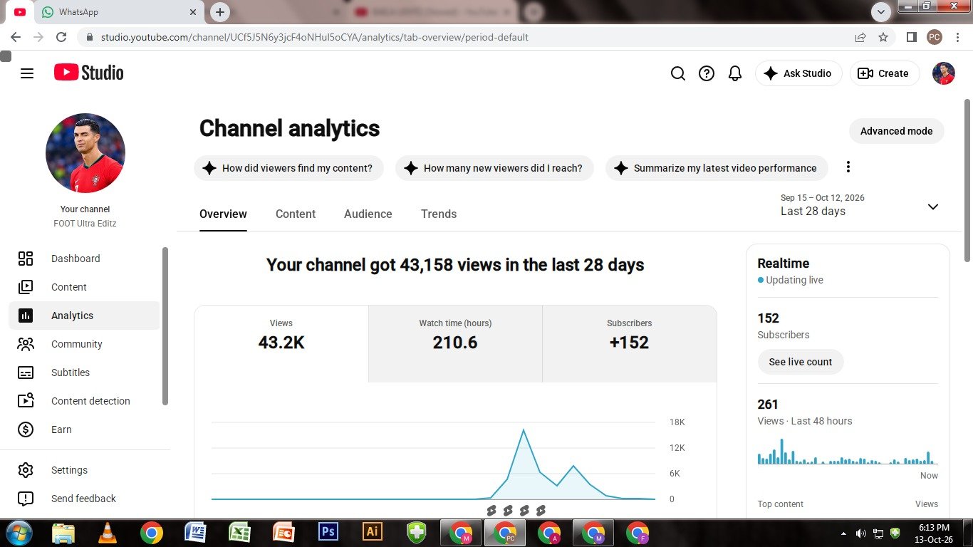Reload the page with browser refresh
The width and height of the screenshot is (973, 547).
click(x=61, y=37)
